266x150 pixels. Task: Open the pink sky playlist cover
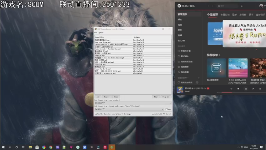(x=238, y=68)
